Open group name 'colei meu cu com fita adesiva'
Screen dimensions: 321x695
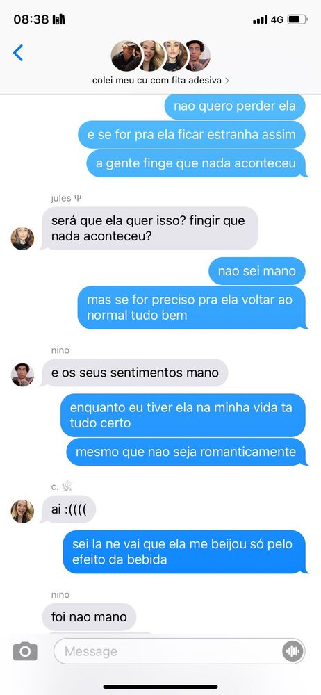tap(157, 81)
